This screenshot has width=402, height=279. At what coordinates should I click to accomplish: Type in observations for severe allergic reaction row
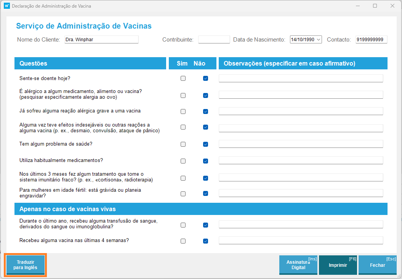click(301, 111)
